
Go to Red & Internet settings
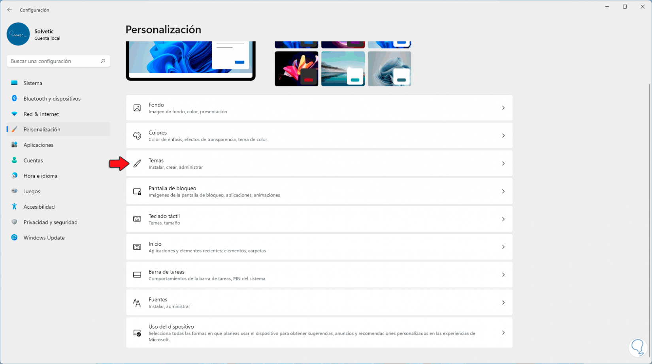pos(58,114)
